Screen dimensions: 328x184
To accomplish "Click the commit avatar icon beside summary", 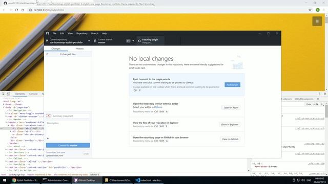I will point(49,116).
